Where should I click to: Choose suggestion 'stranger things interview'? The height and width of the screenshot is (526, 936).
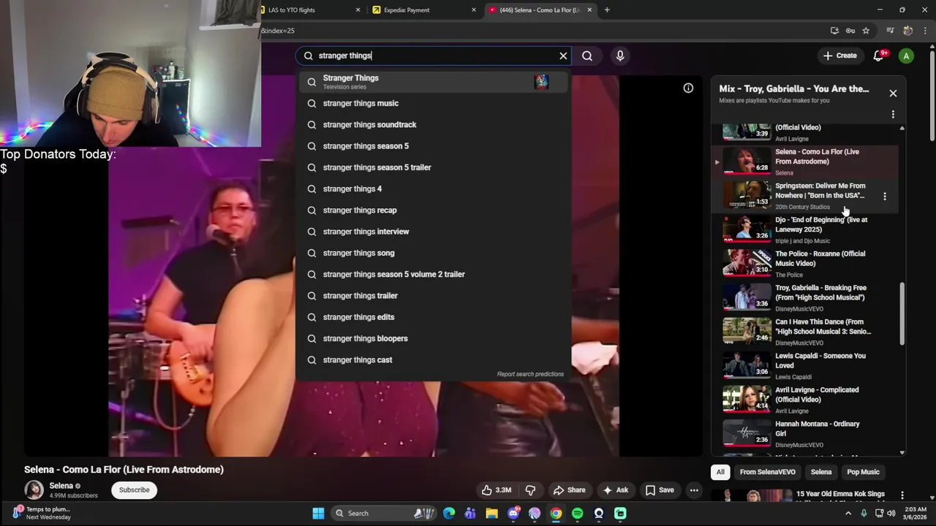pos(433,232)
